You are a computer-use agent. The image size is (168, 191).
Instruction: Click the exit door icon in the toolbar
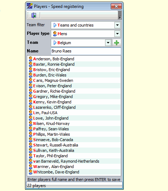[x=34, y=15]
